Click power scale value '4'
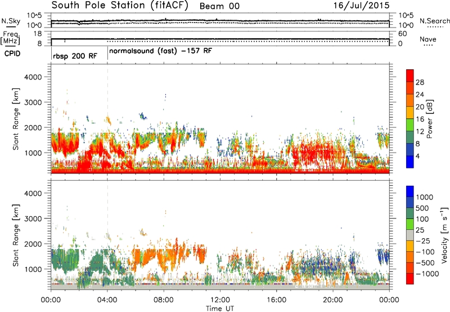This screenshot has height=312, width=450. tap(417, 156)
